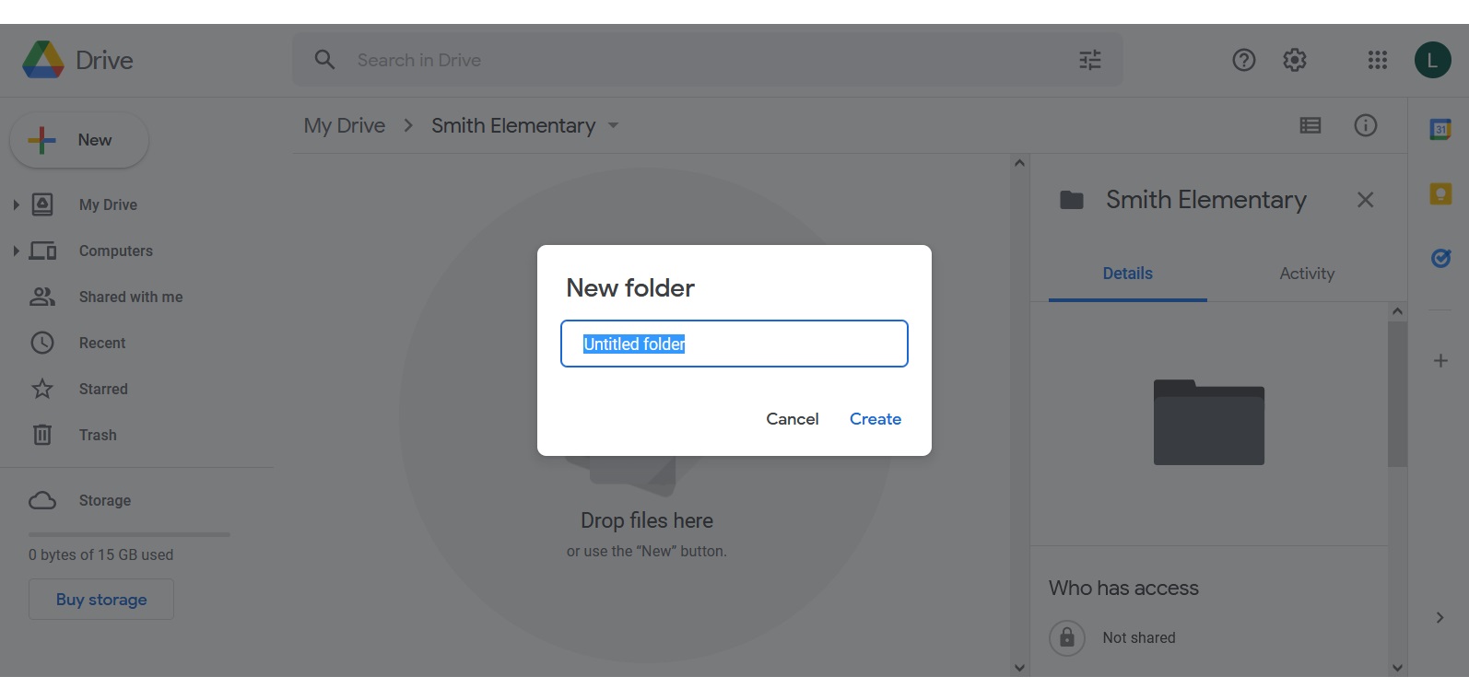Switch to list layout view

[1310, 125]
